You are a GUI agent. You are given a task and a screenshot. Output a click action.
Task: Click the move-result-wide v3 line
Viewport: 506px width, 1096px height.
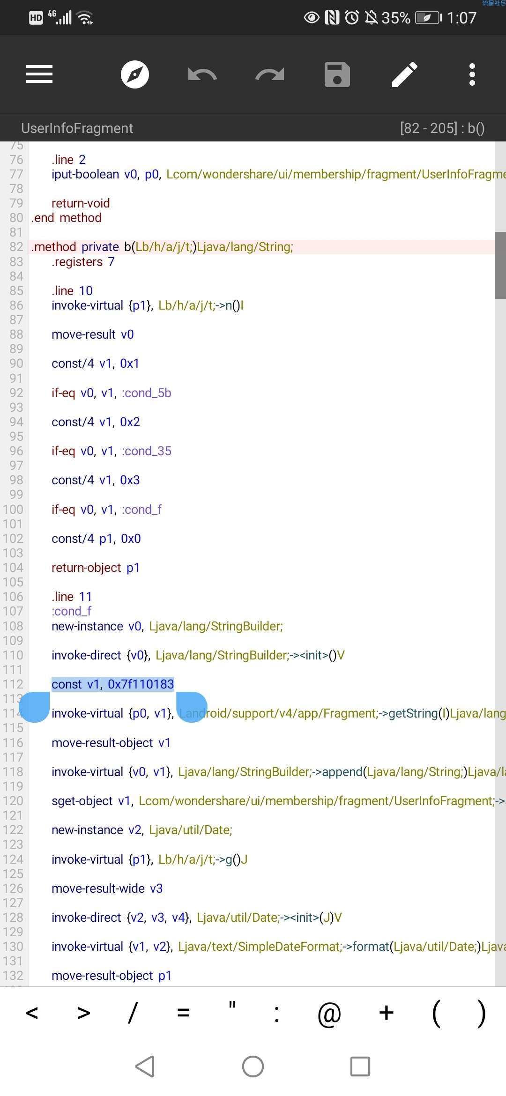click(x=107, y=889)
